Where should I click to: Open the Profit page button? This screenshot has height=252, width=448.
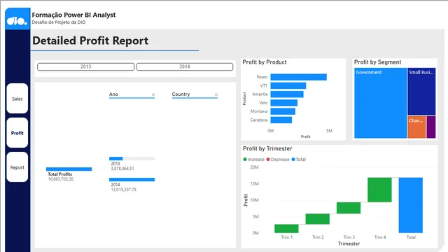(17, 133)
